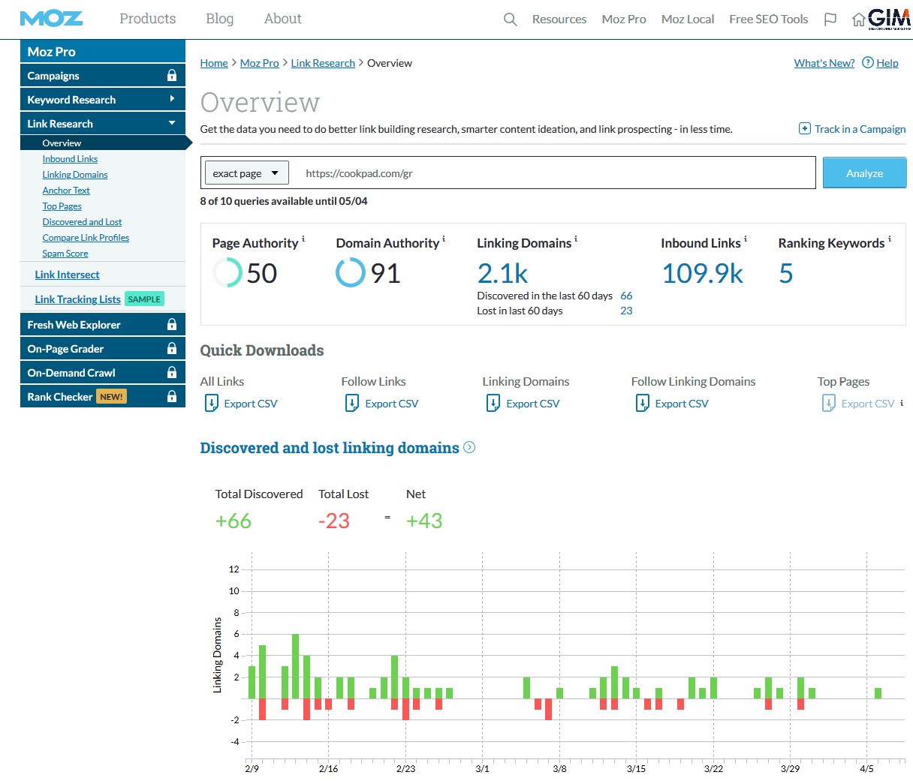Click the Page Authority circular gauge
The width and height of the screenshot is (913, 784).
tap(227, 272)
